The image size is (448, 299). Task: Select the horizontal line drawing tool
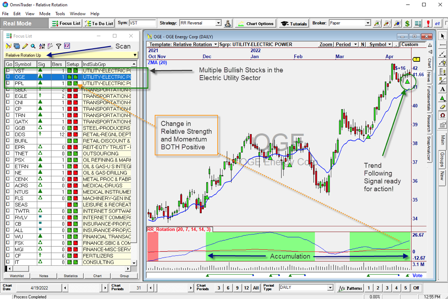pos(442,45)
